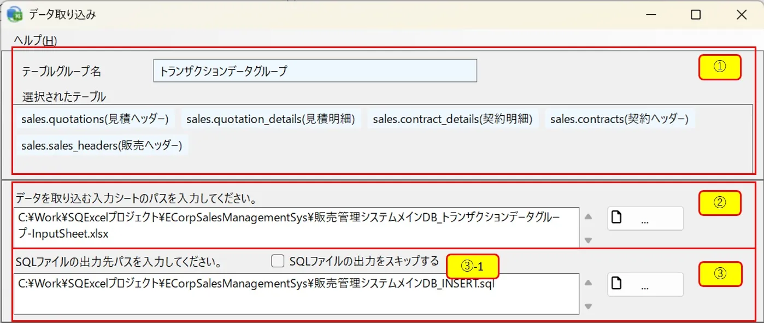The height and width of the screenshot is (323, 764).
Task: Toggle SQLファイルの出力をスキップする checkbox
Action: [x=278, y=261]
